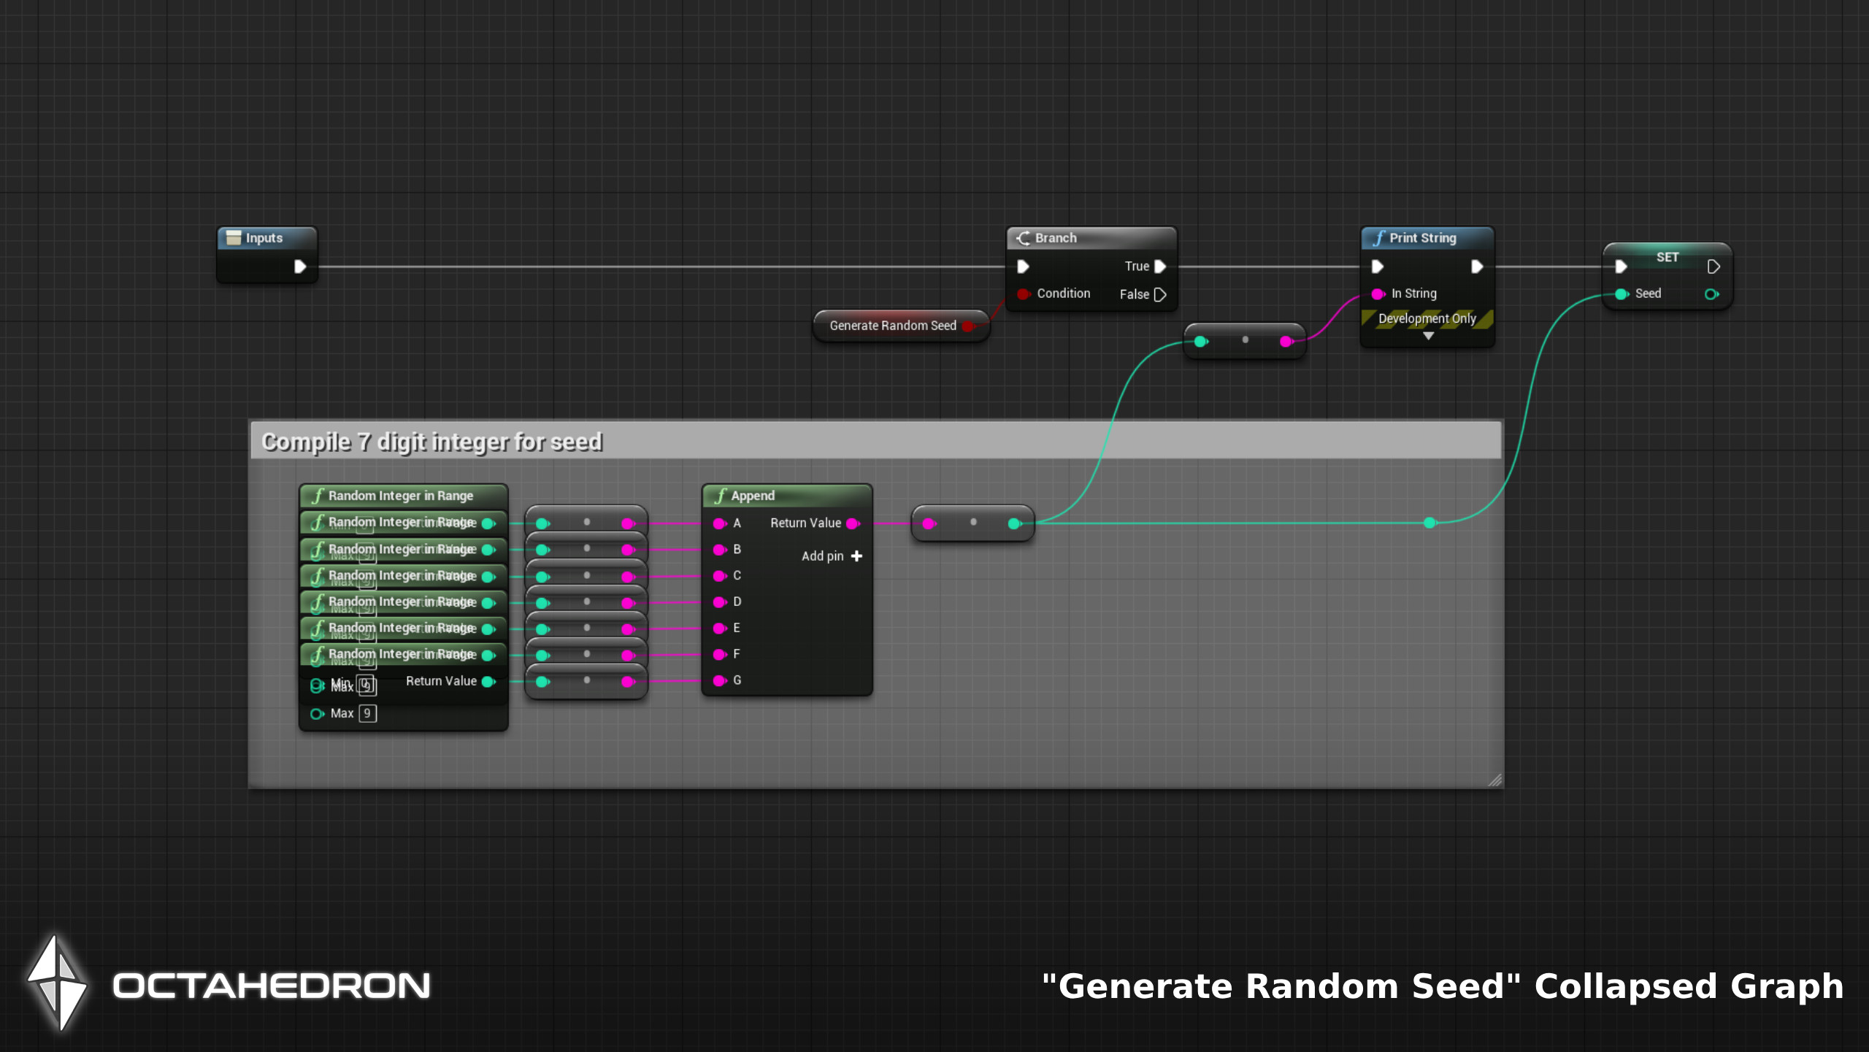Click the red Condition pin on Branch
Viewport: 1869px width, 1052px height.
pos(1023,293)
